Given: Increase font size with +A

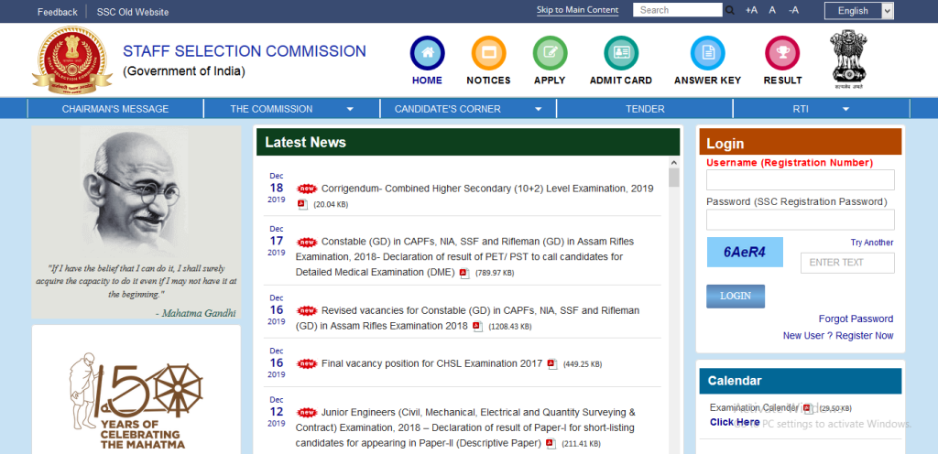Looking at the screenshot, I should [751, 10].
